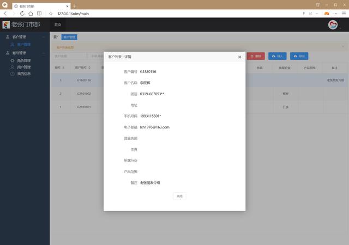Click the address bar showing 127.0.0.1/adm/main
The width and height of the screenshot is (349, 245).
point(73,14)
